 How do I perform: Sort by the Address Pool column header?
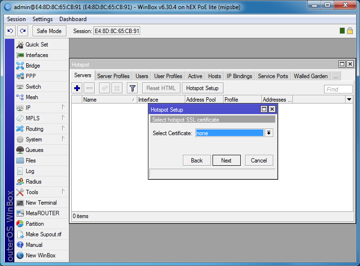pyautogui.click(x=204, y=100)
